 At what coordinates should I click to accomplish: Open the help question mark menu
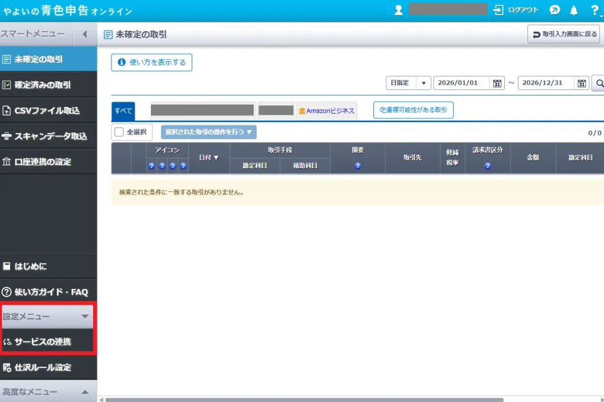(x=595, y=11)
